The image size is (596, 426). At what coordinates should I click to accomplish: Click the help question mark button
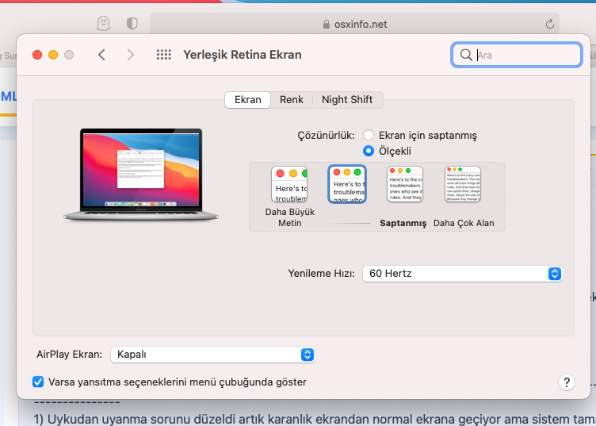click(x=566, y=382)
